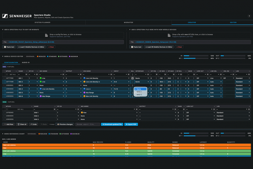
Task: Click the Rename export file input field
Action: (87, 124)
